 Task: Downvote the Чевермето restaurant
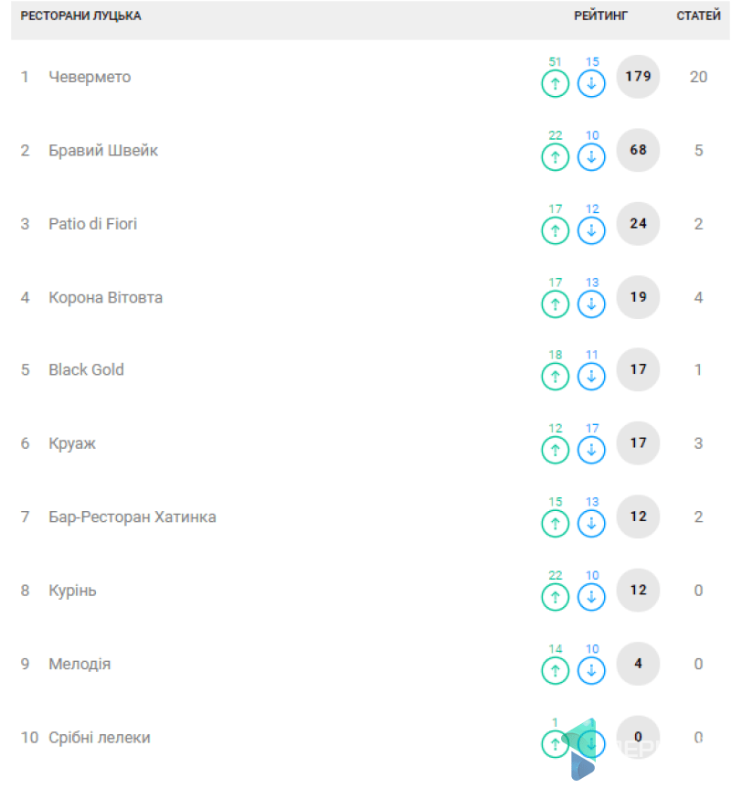click(x=591, y=84)
